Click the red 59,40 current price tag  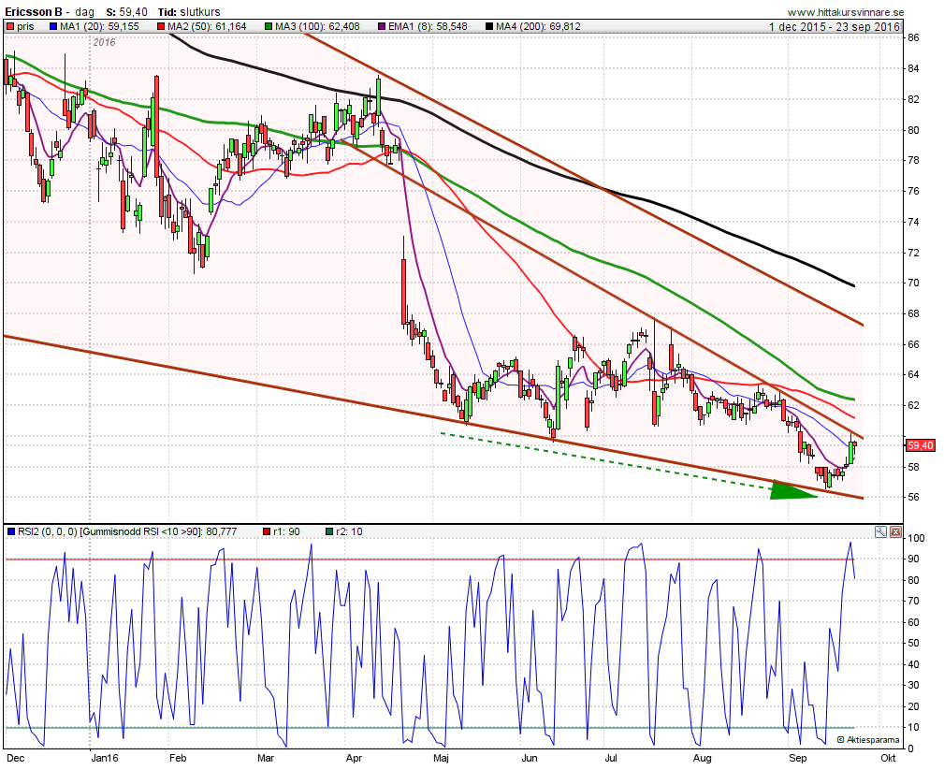tap(920, 445)
